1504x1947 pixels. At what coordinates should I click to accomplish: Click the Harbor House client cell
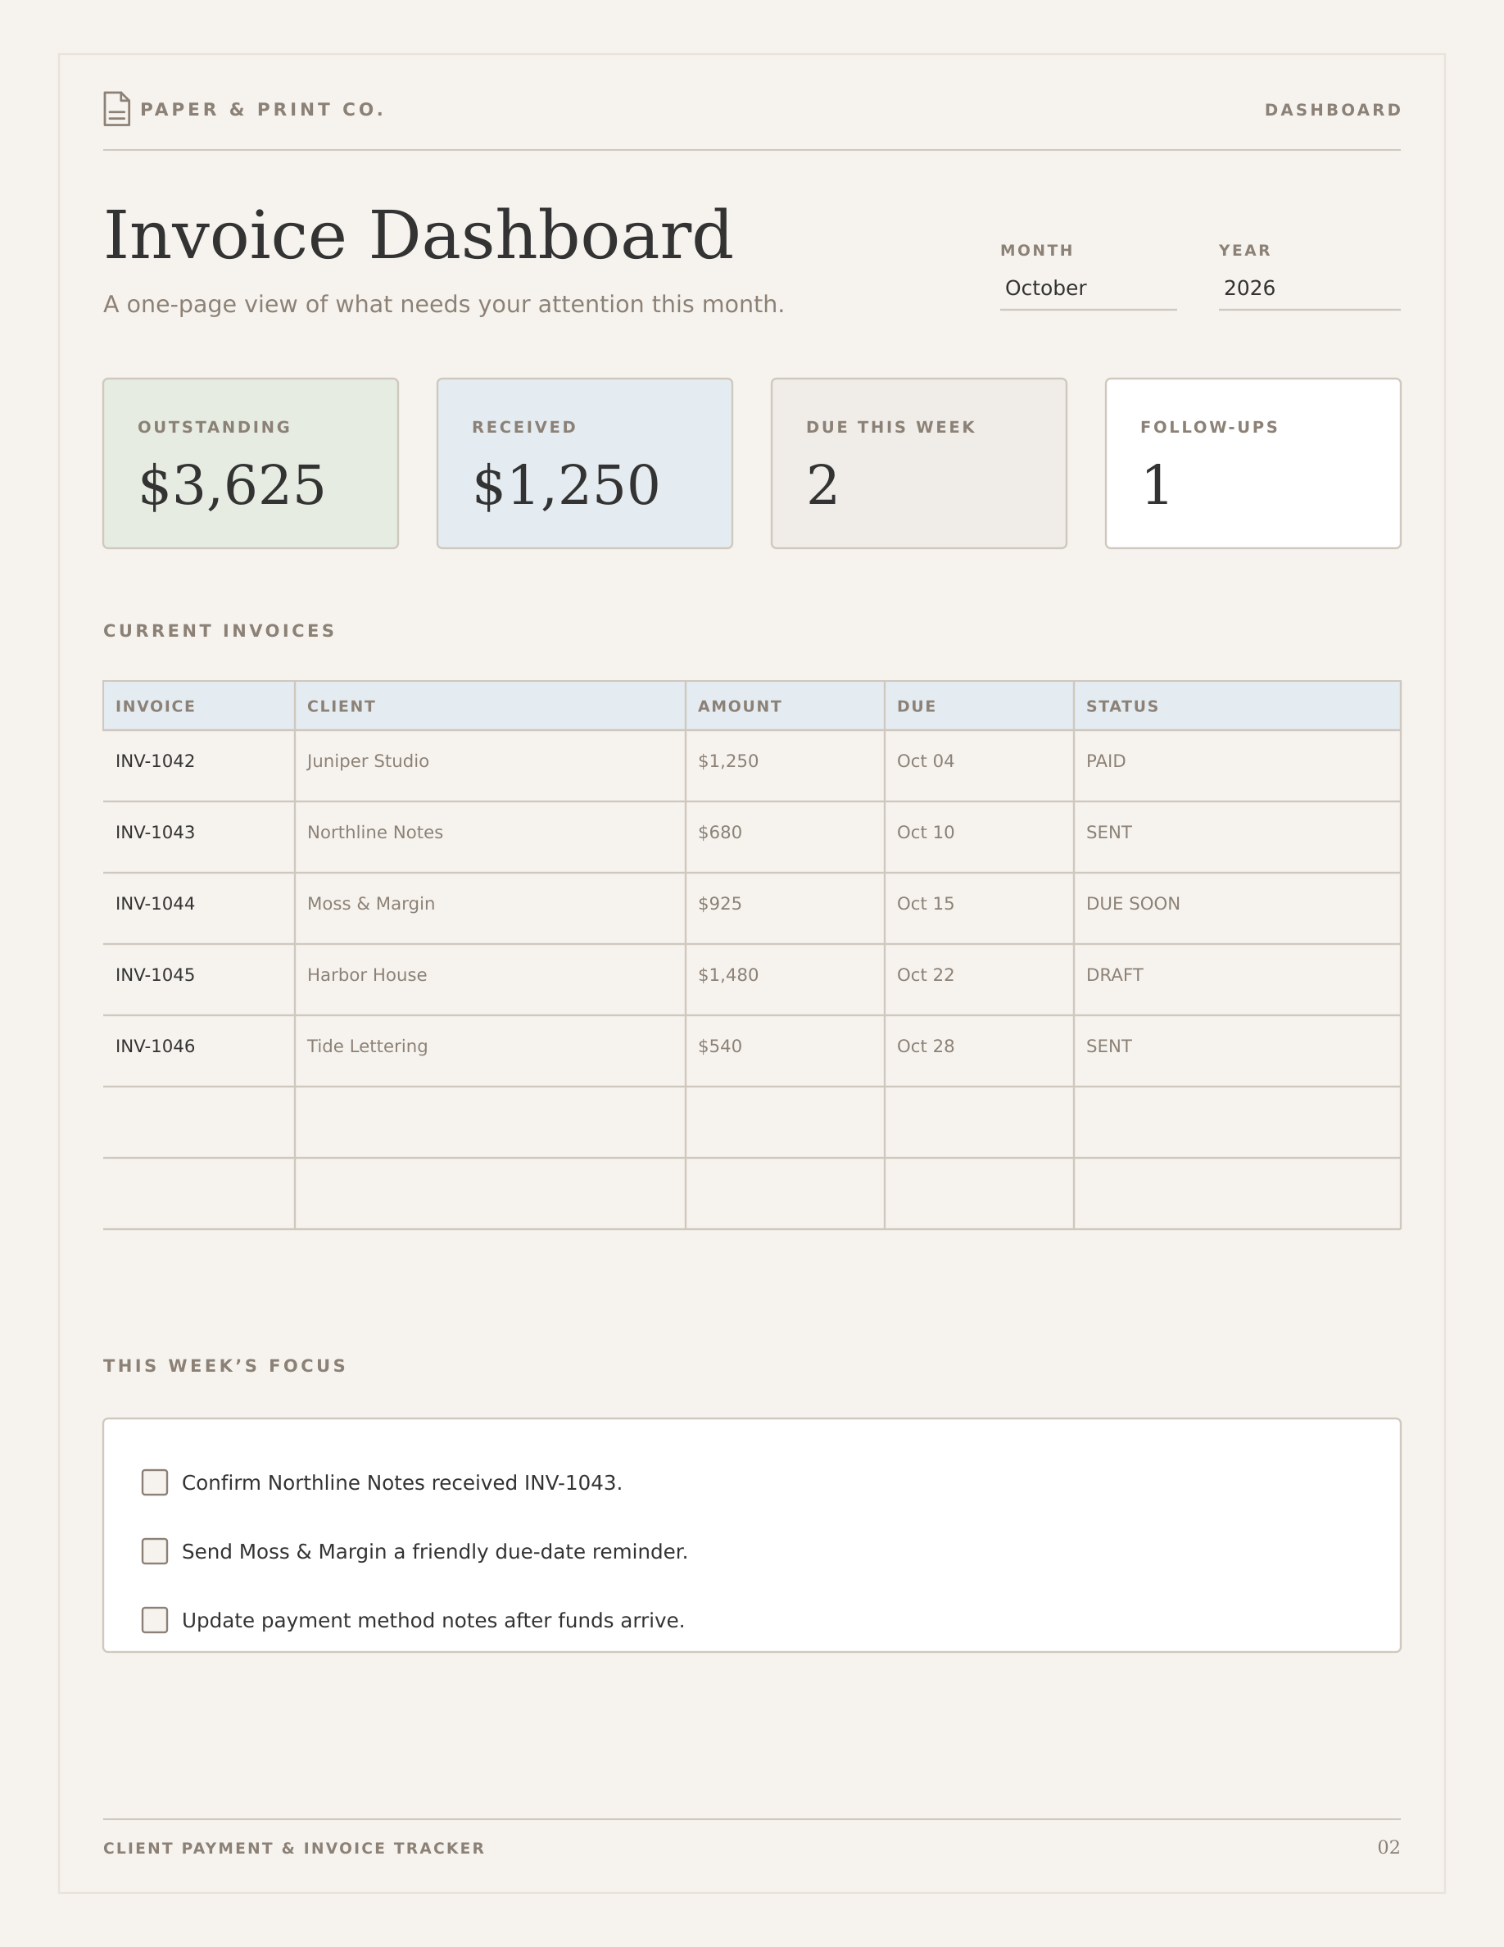490,980
